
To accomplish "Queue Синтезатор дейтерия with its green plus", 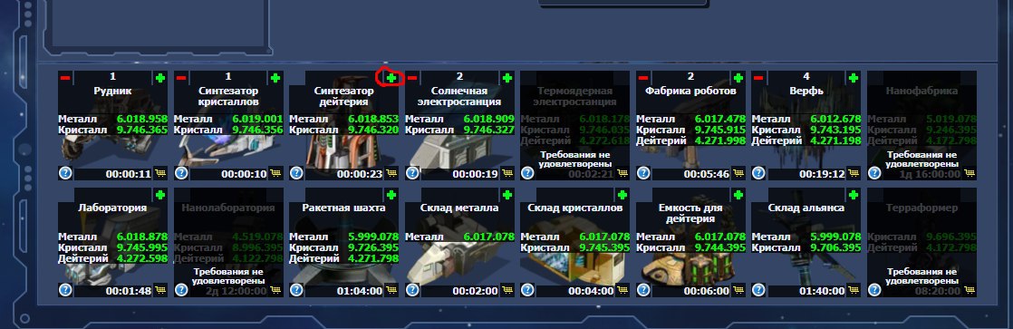I will point(391,78).
